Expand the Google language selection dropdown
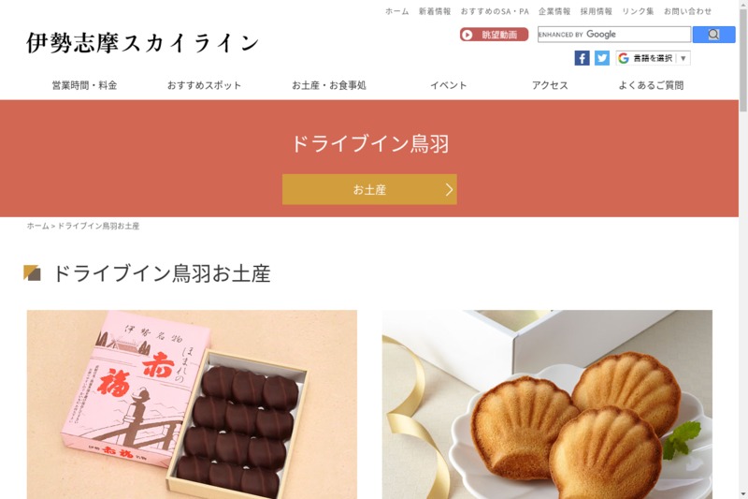Screen dimensions: 748x499 (x=653, y=58)
